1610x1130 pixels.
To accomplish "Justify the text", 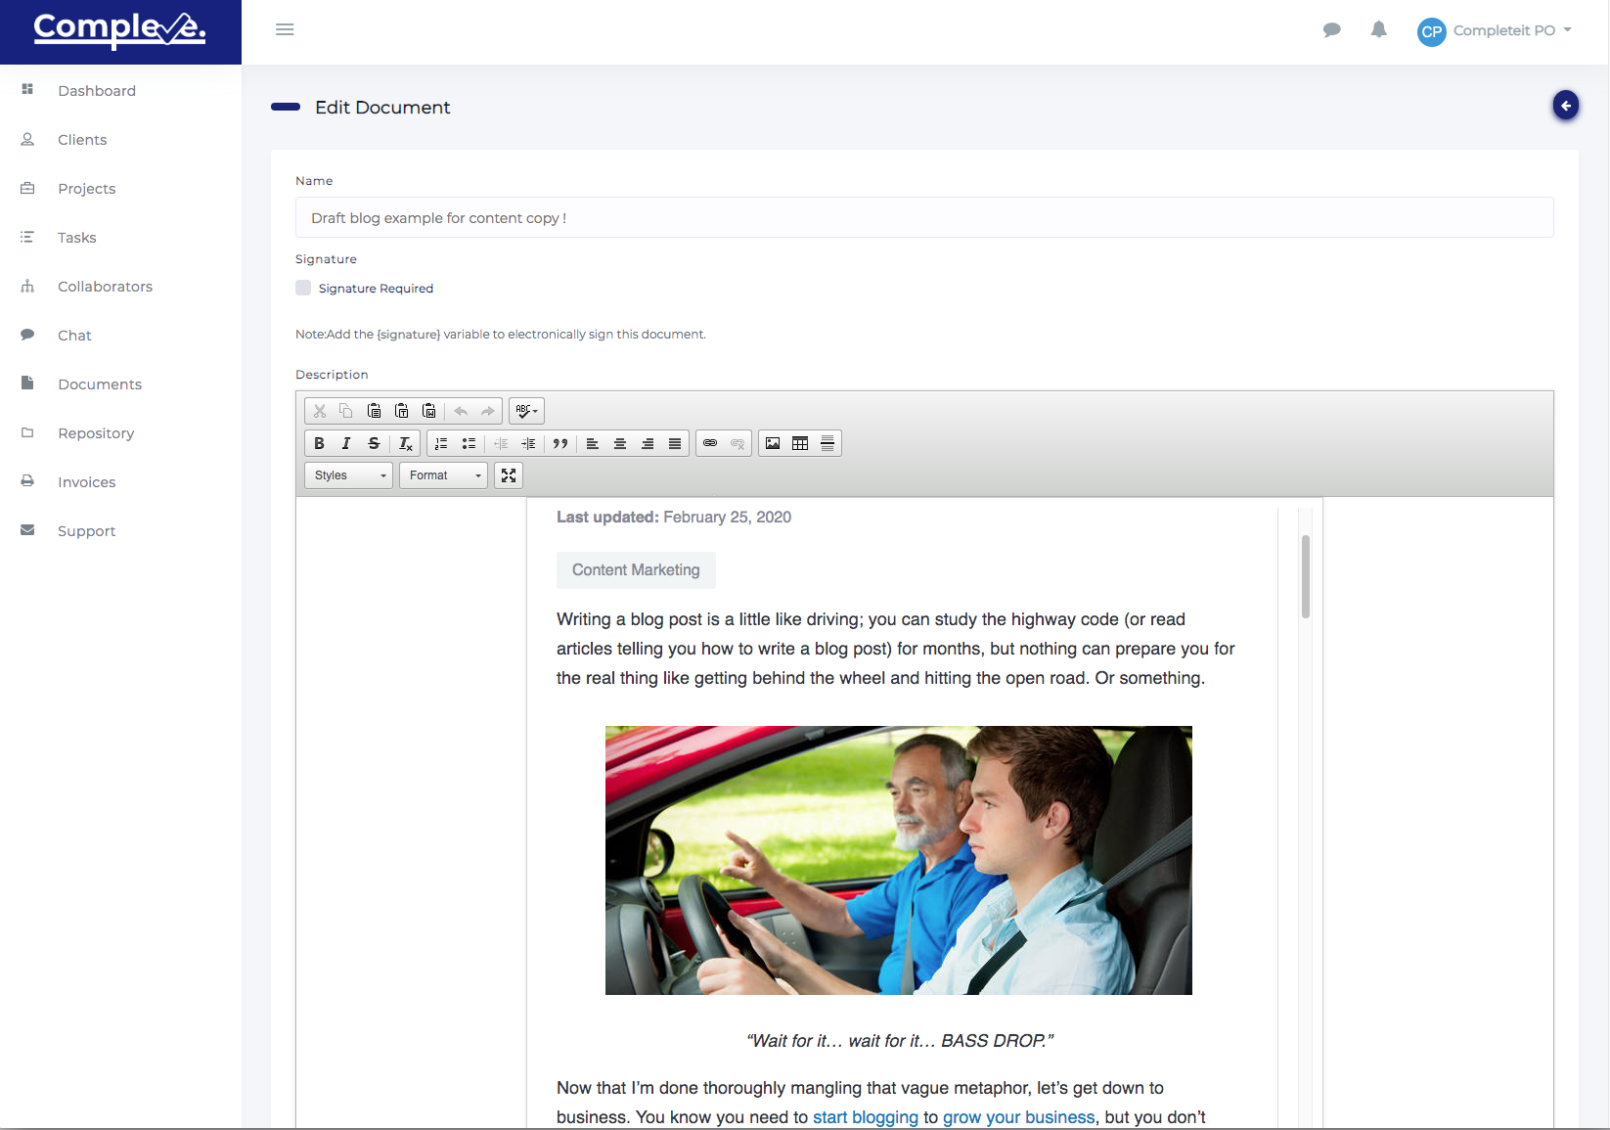I will click(x=675, y=443).
